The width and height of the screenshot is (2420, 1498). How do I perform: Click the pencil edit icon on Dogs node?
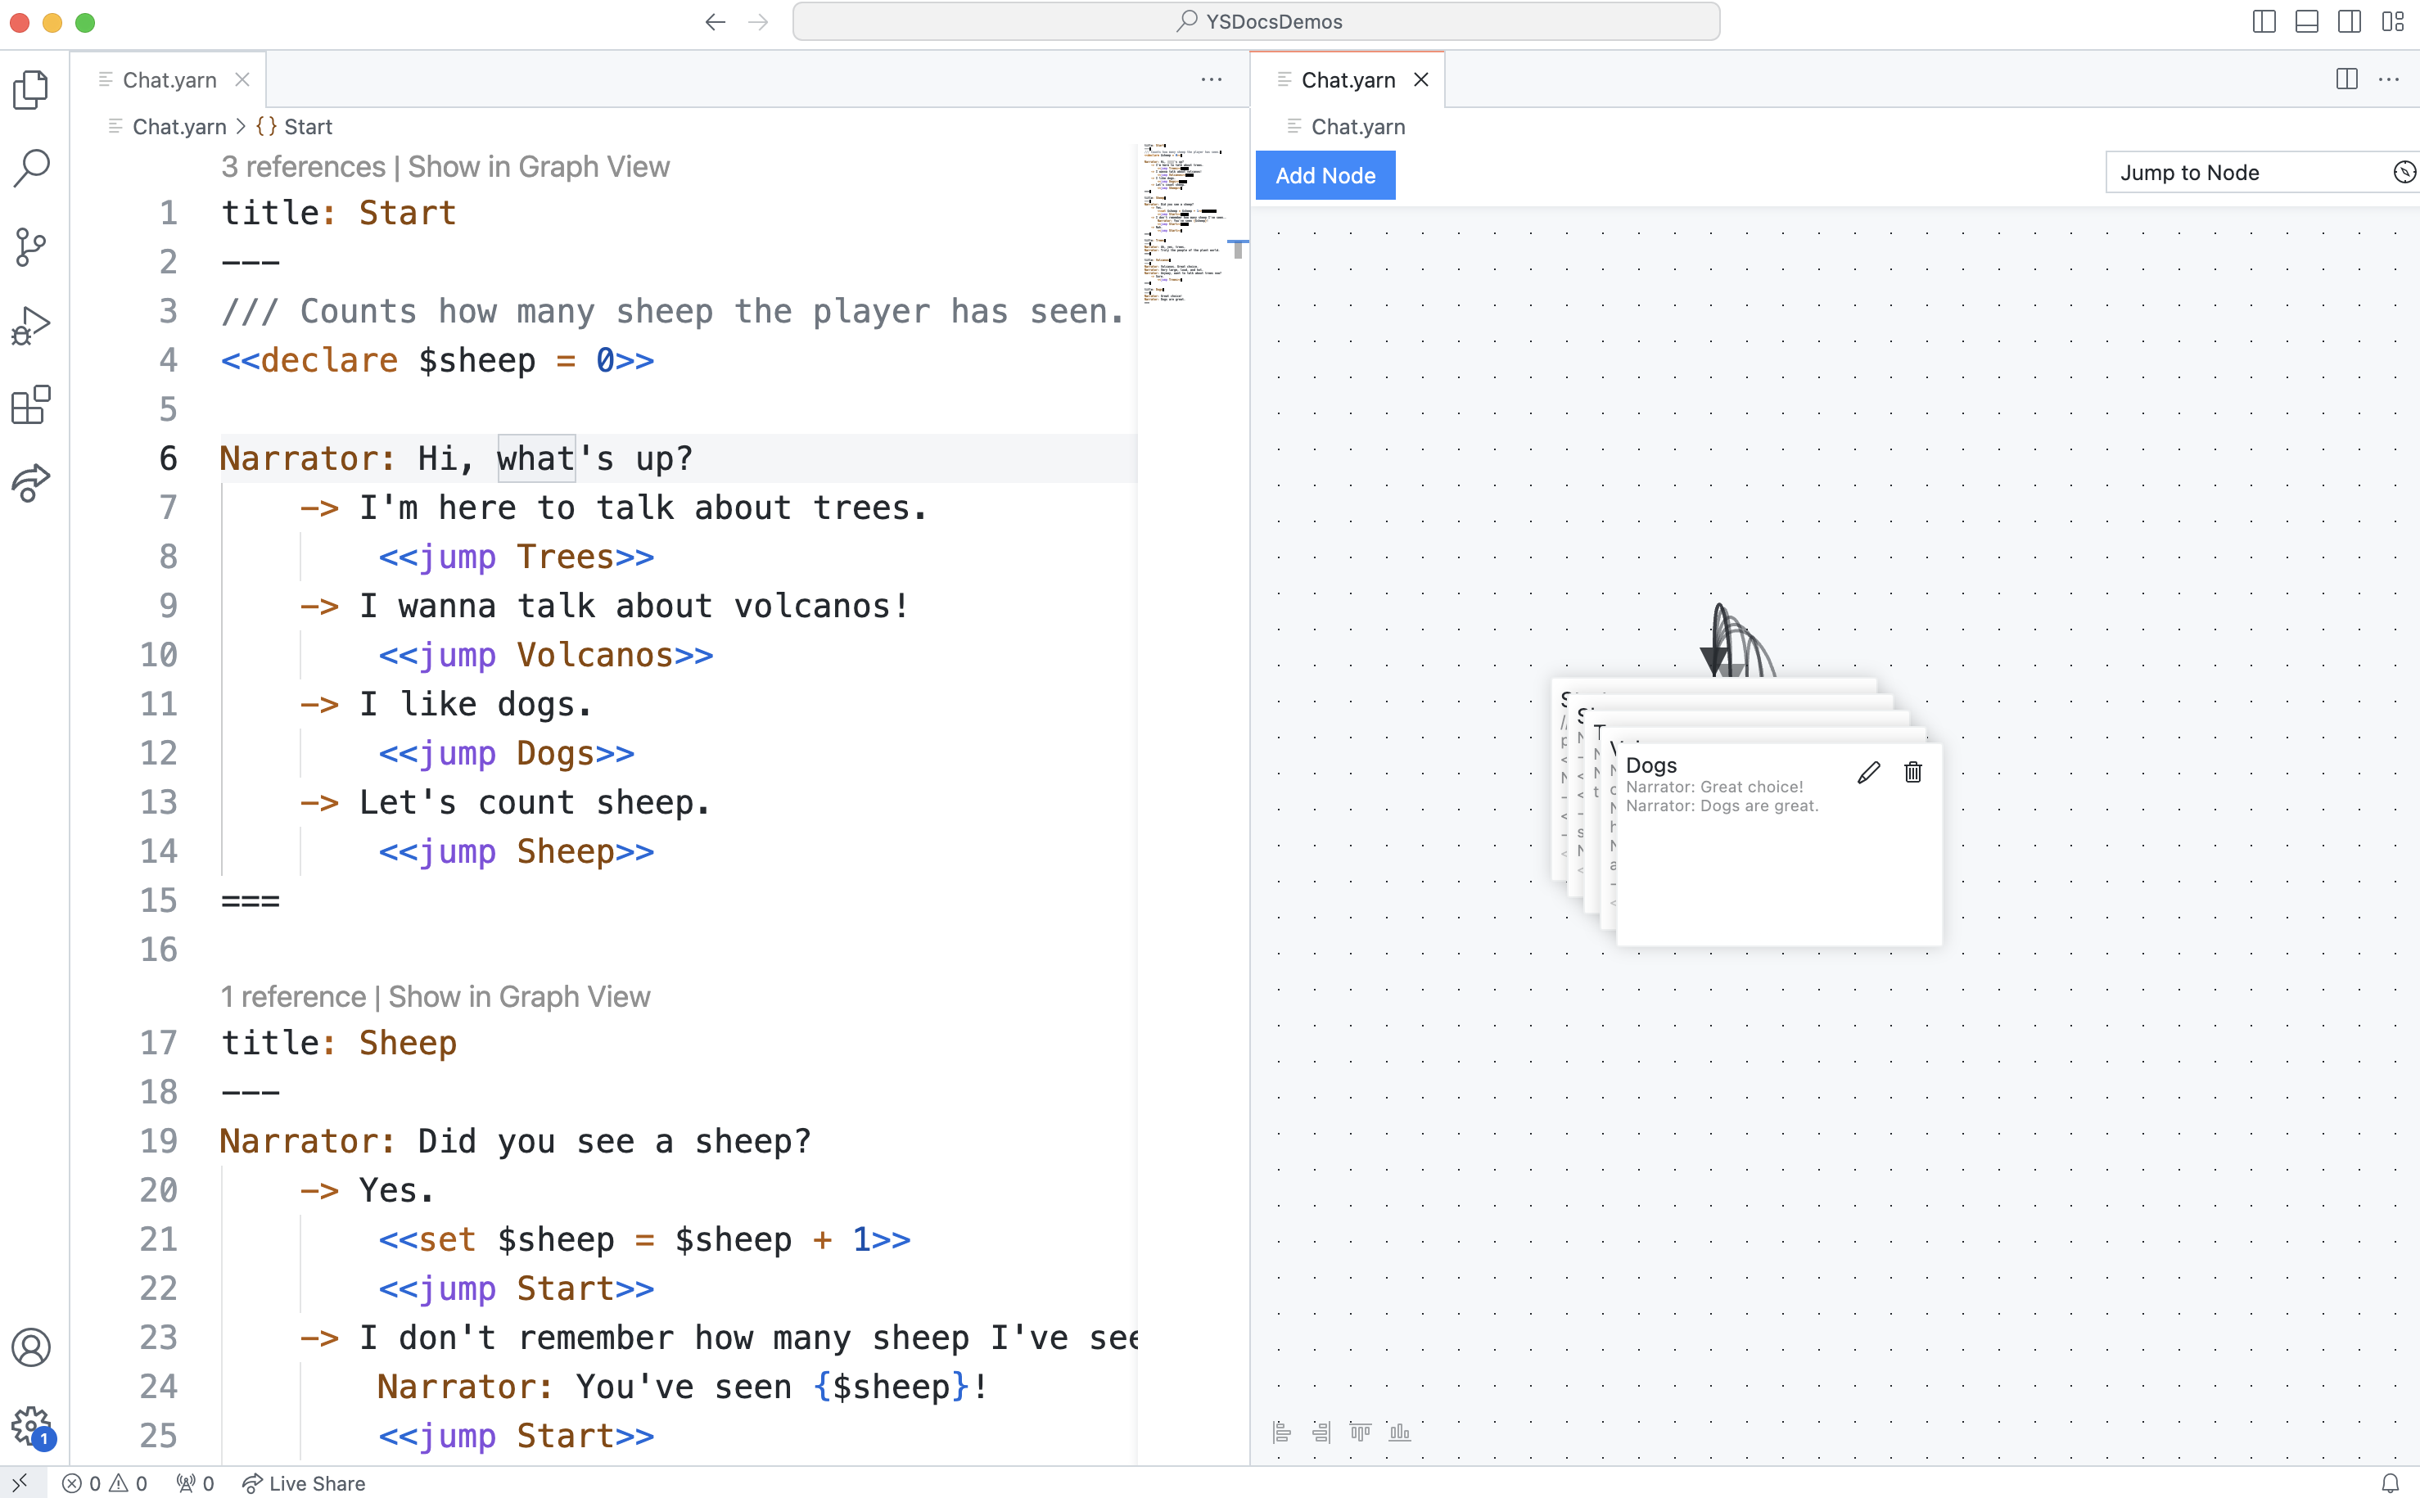[x=1868, y=773]
